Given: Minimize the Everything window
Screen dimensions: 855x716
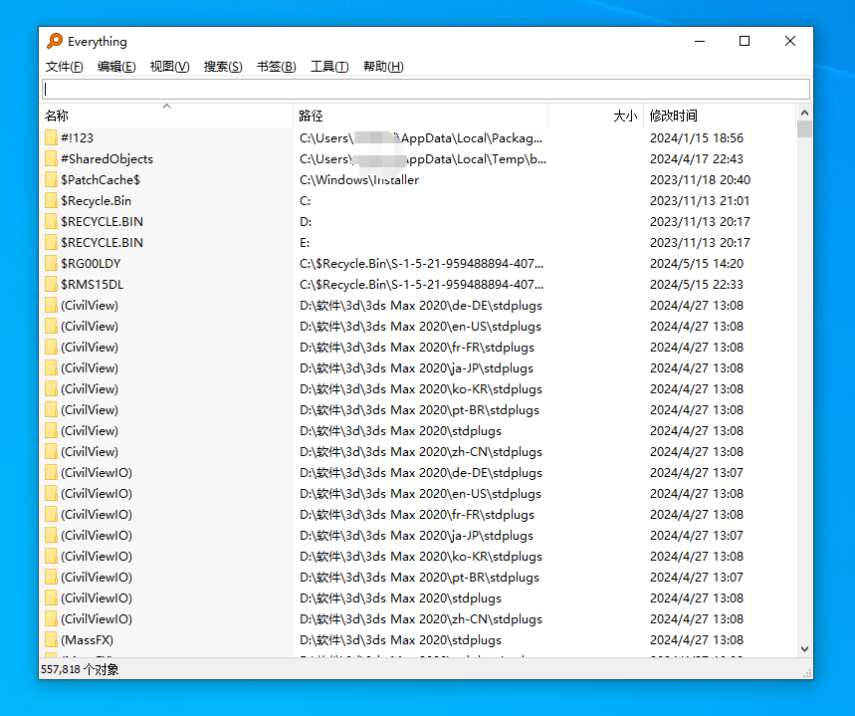Looking at the screenshot, I should pos(700,41).
